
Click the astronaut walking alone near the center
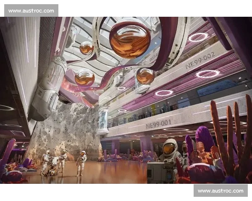click(81, 162)
